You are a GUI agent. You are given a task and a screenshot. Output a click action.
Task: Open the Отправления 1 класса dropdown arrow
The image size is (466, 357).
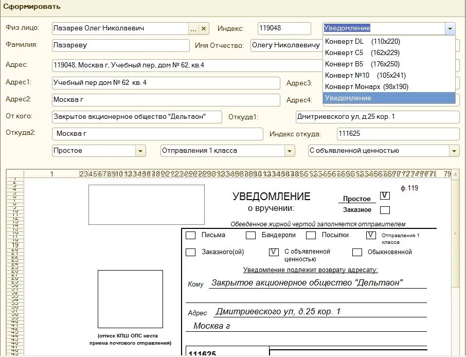coord(290,151)
